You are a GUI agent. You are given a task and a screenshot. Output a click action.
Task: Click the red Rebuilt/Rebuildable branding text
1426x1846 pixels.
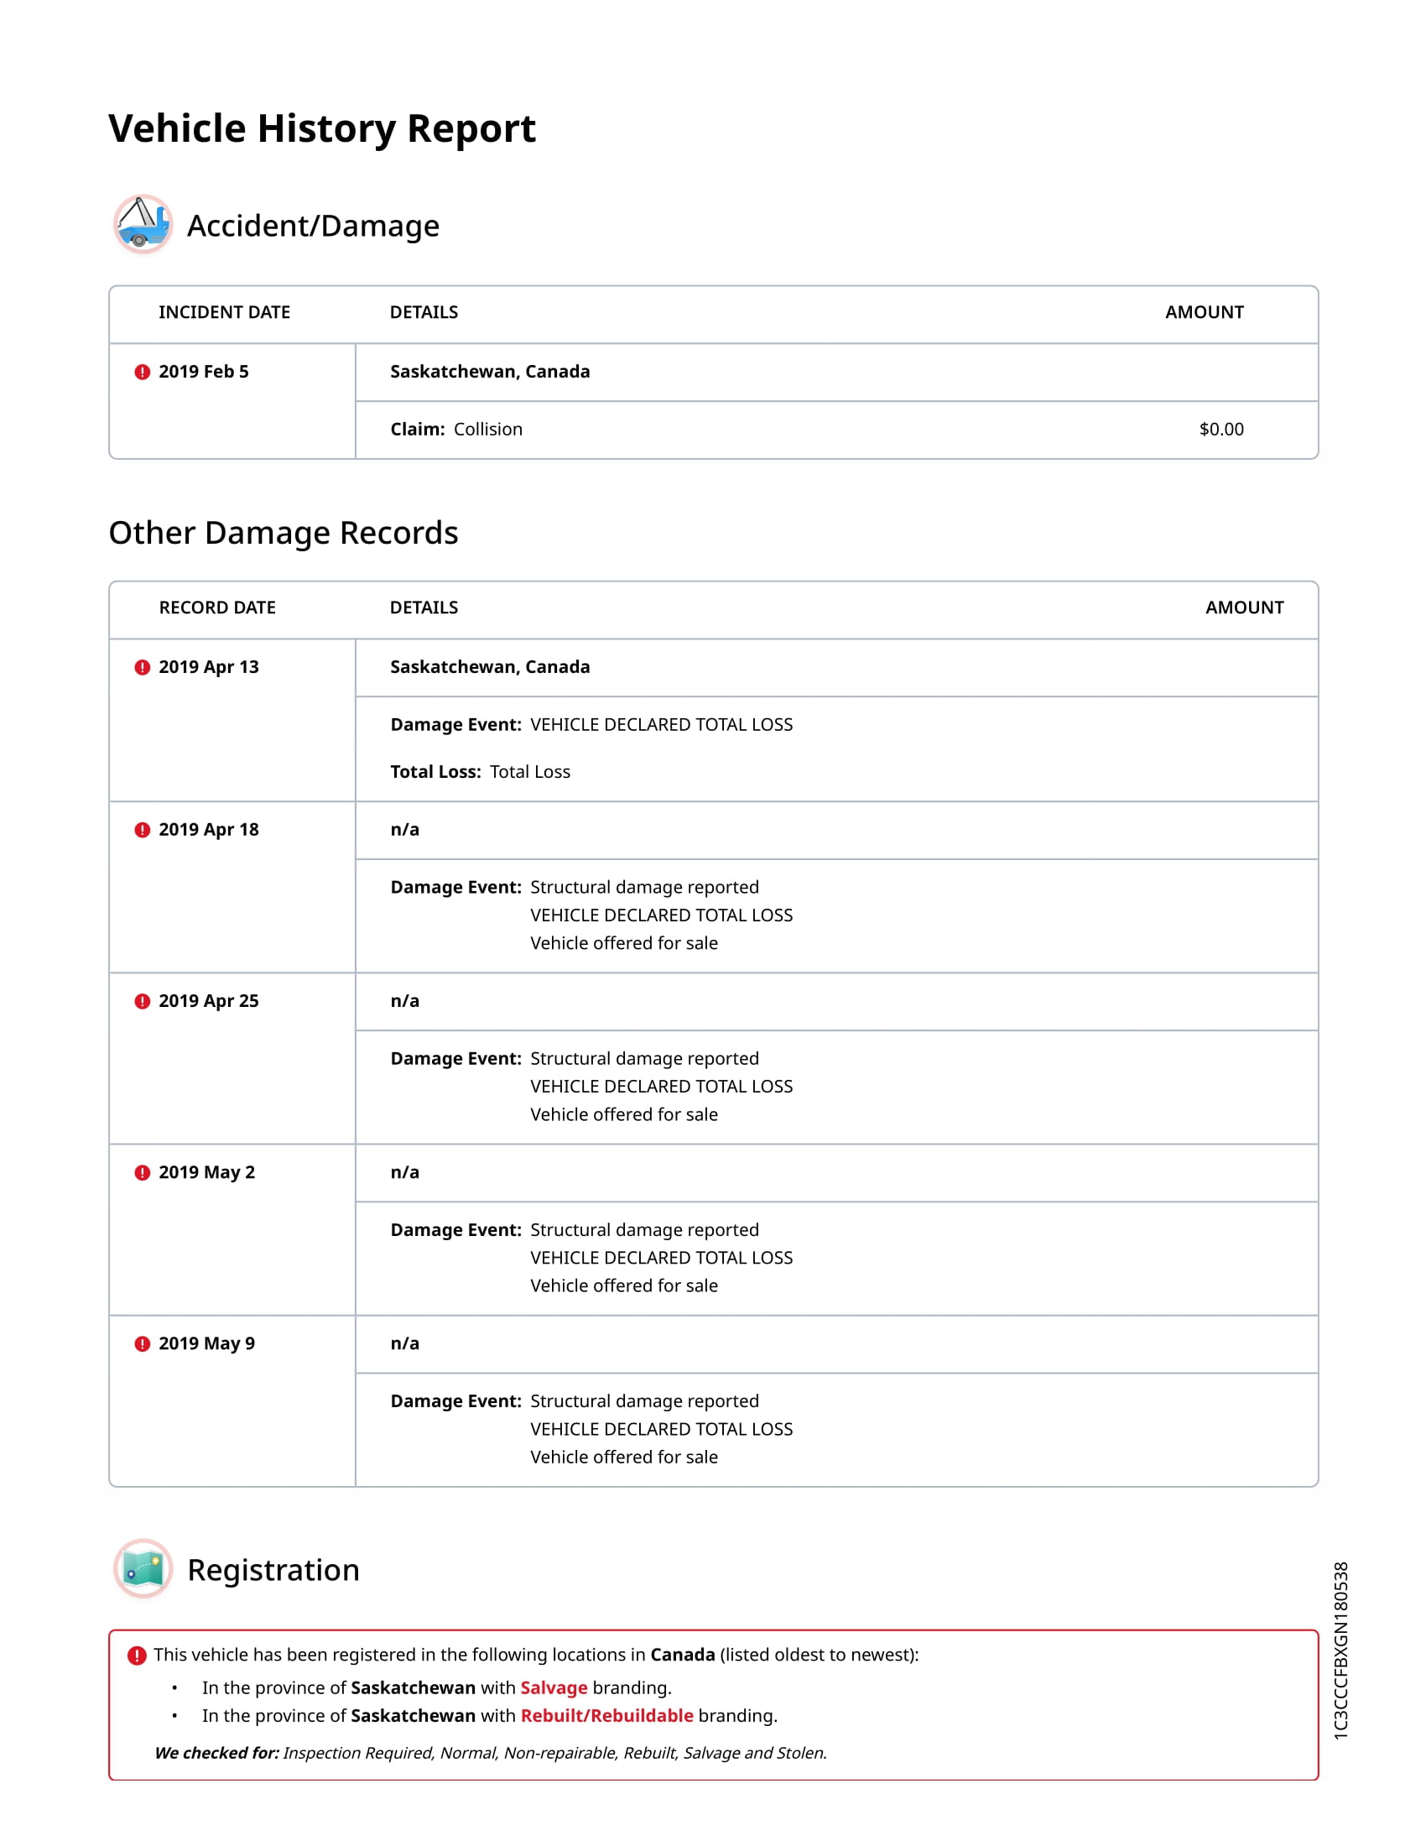(x=606, y=1716)
